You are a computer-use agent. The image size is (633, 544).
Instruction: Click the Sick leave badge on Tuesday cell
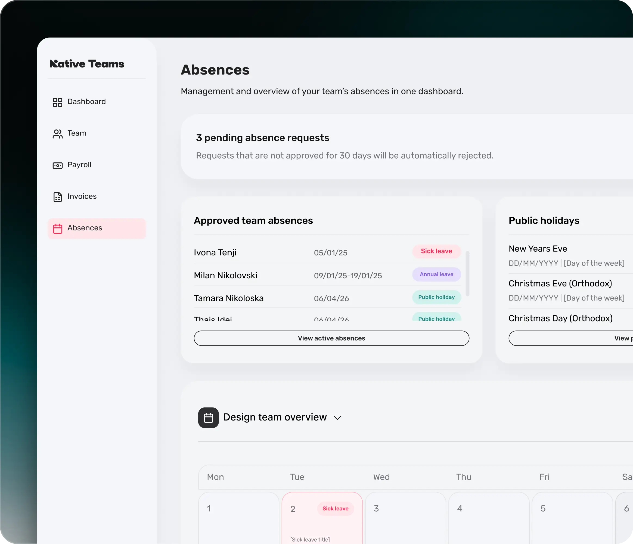coord(335,509)
